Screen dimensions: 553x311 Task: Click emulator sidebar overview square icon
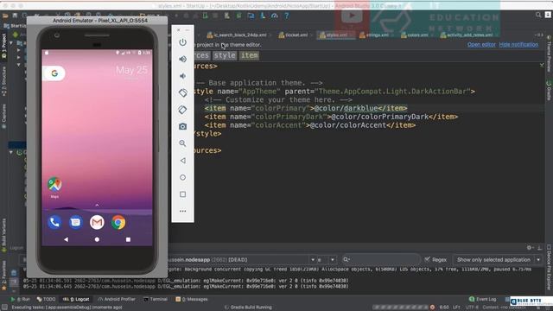click(x=182, y=194)
